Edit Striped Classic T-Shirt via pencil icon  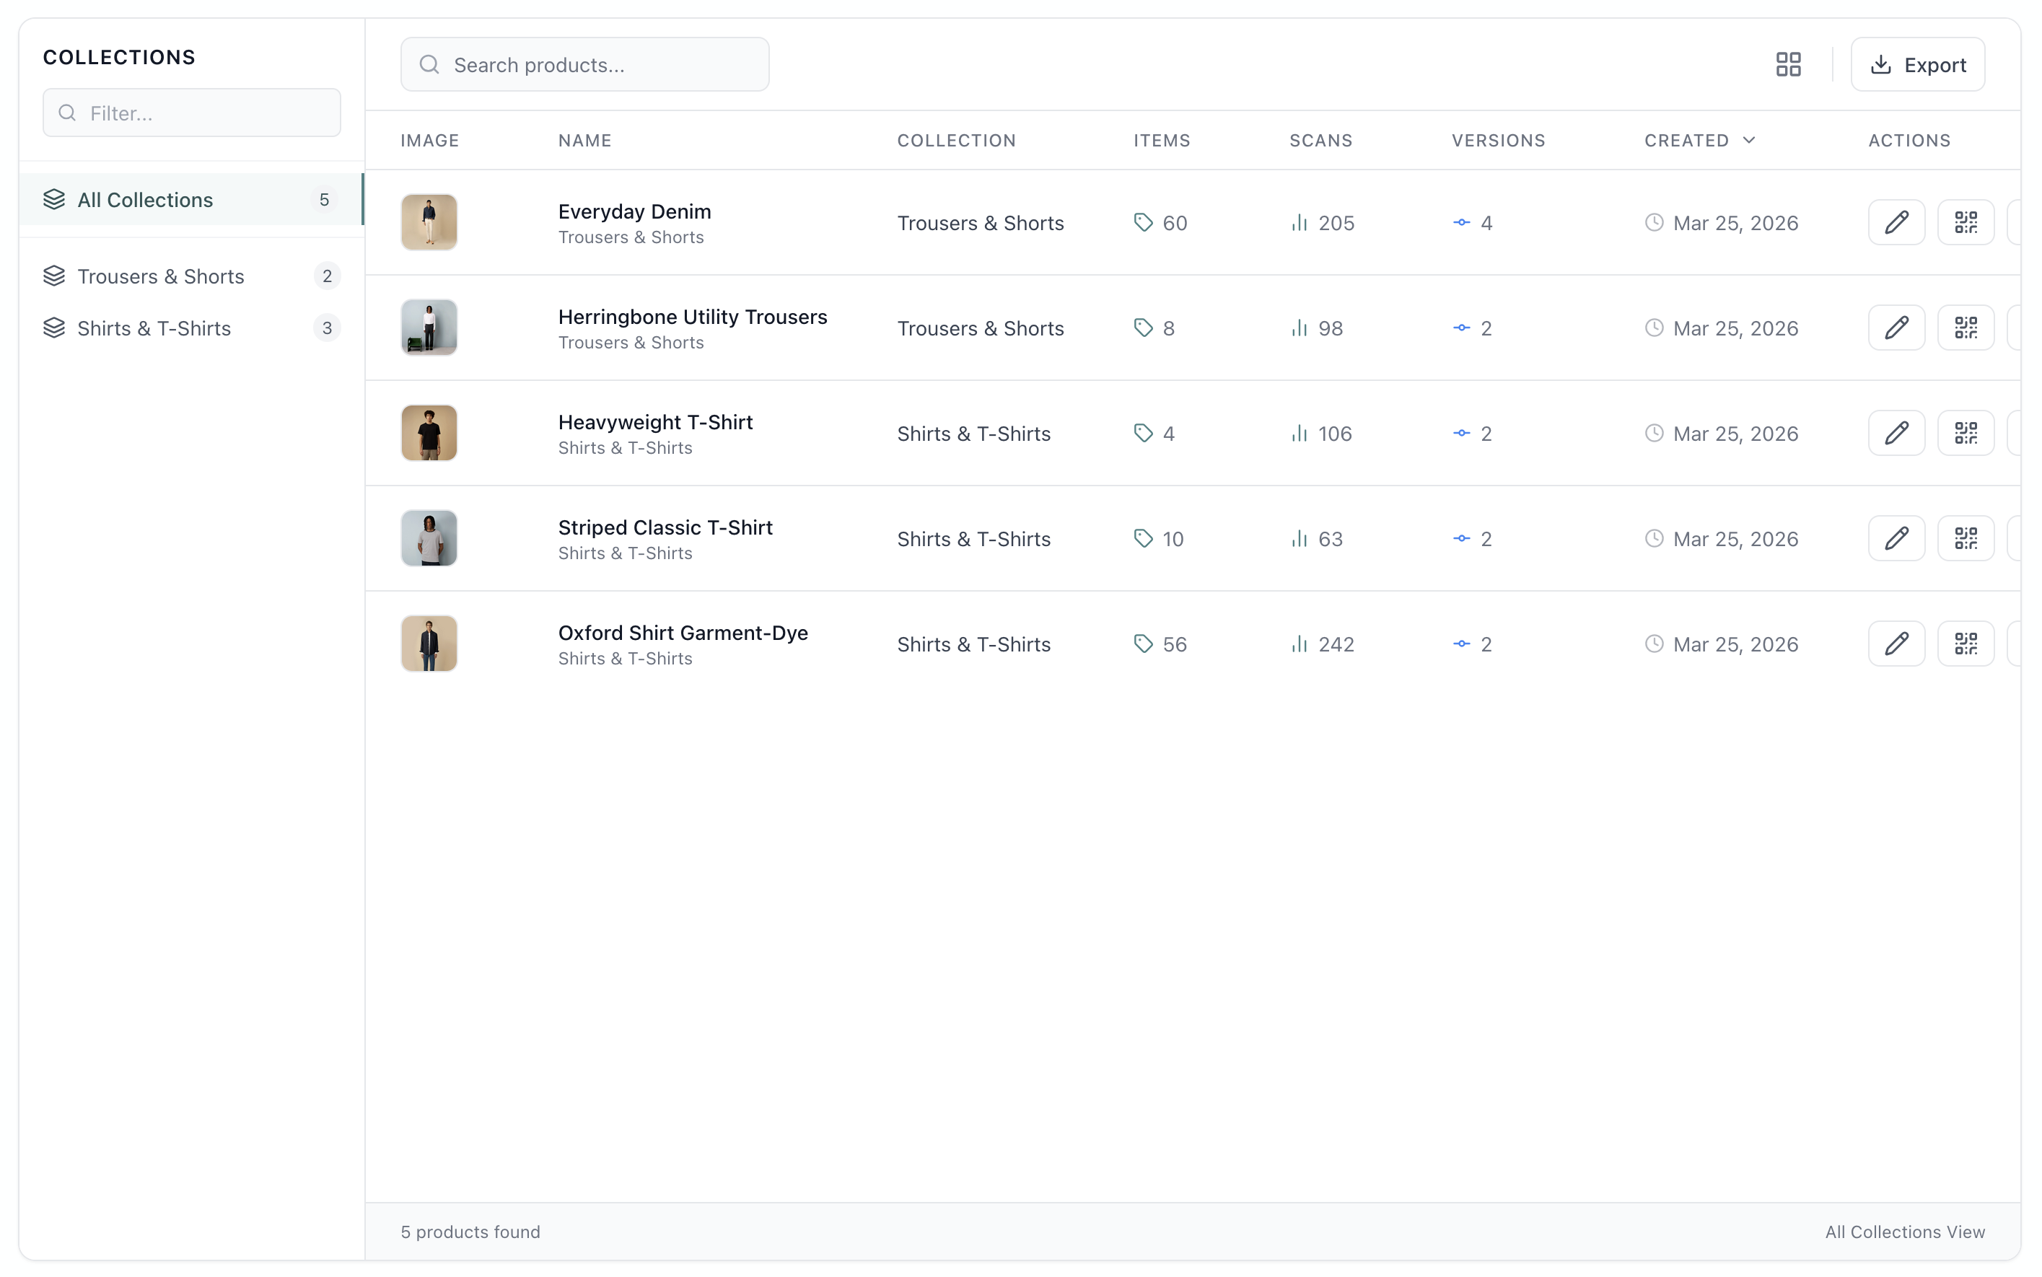coord(1896,538)
